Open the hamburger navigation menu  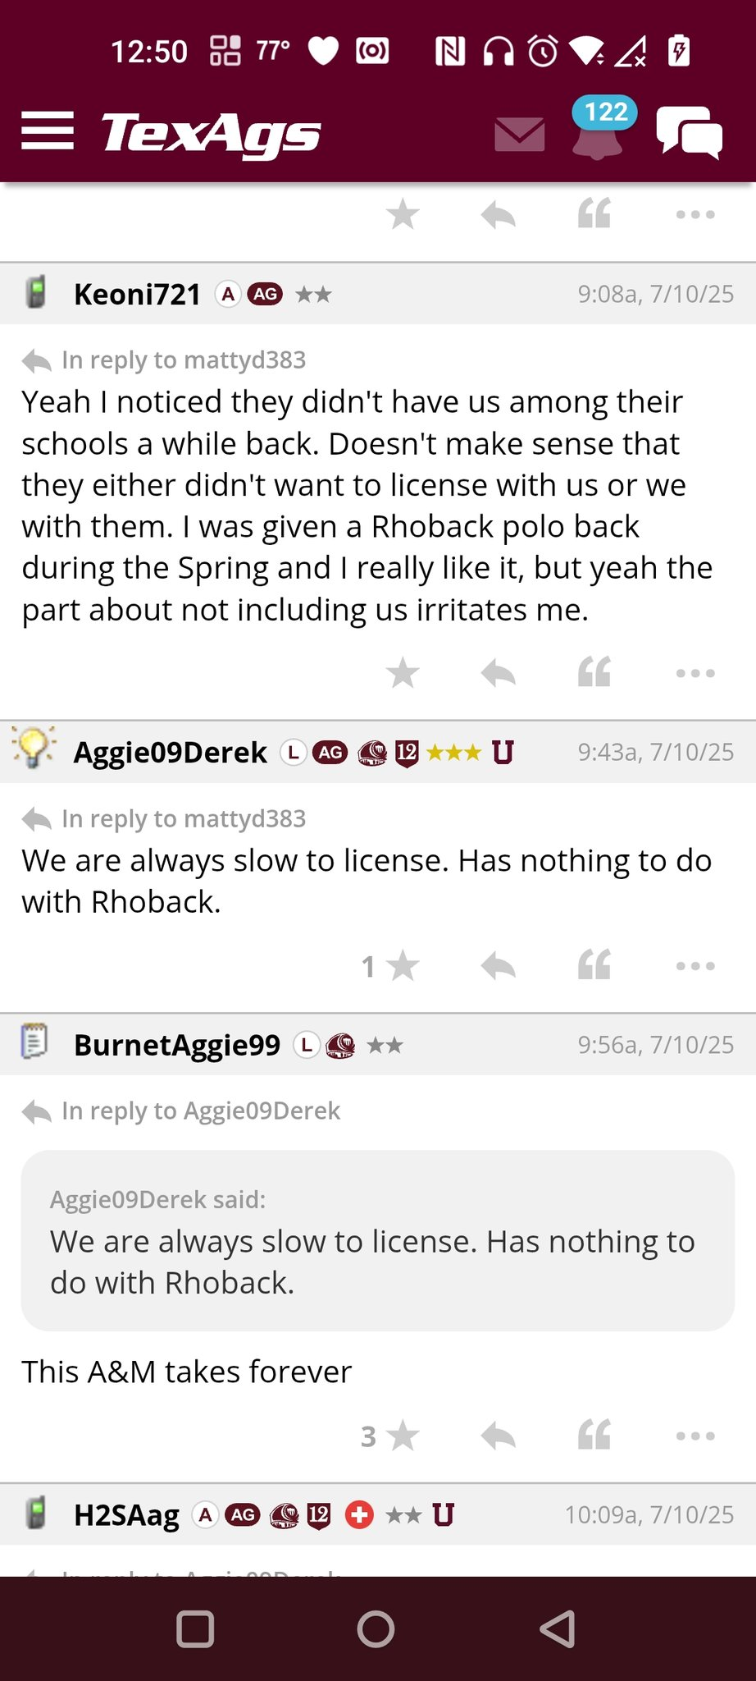(48, 131)
